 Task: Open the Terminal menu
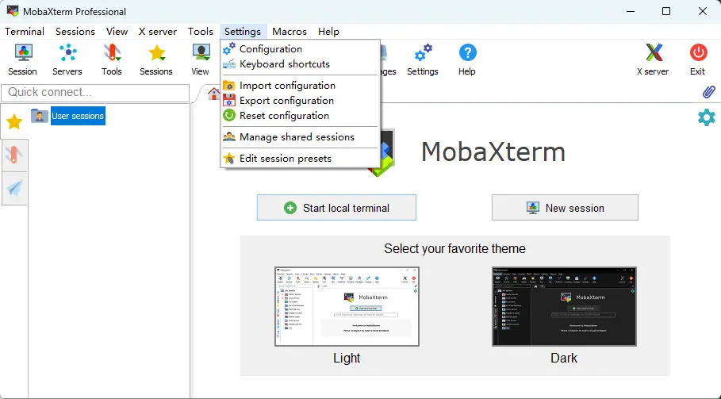pyautogui.click(x=25, y=31)
